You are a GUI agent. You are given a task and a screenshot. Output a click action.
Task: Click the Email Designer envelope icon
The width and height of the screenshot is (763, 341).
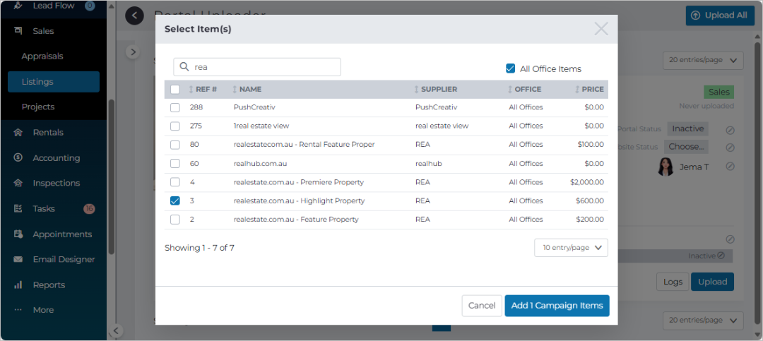[x=18, y=259]
